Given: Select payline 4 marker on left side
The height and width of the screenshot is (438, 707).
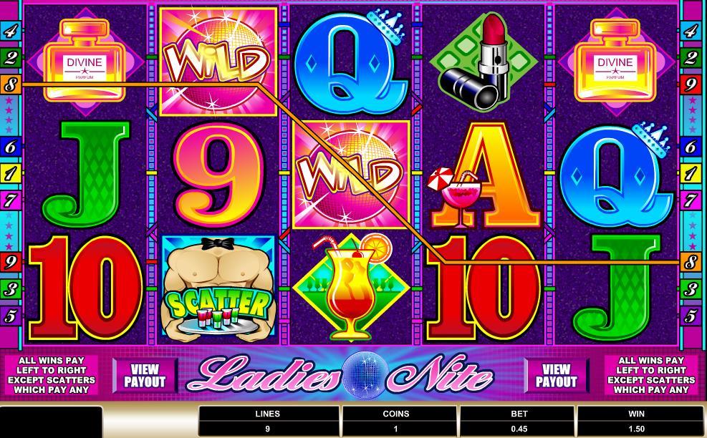Looking at the screenshot, I should 10,31.
